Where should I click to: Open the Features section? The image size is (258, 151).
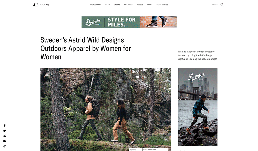pyautogui.click(x=128, y=4)
